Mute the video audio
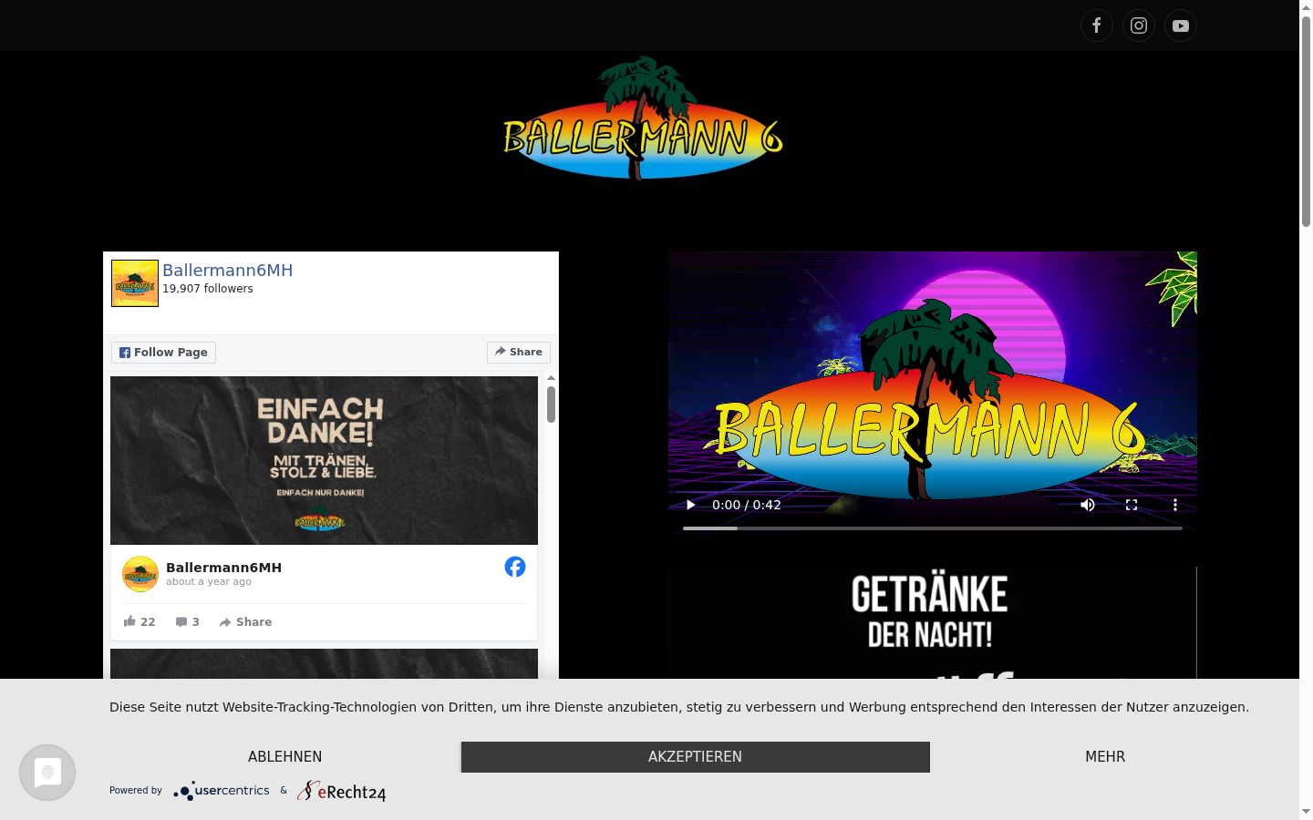Viewport: 1313px width, 820px height. tap(1088, 505)
